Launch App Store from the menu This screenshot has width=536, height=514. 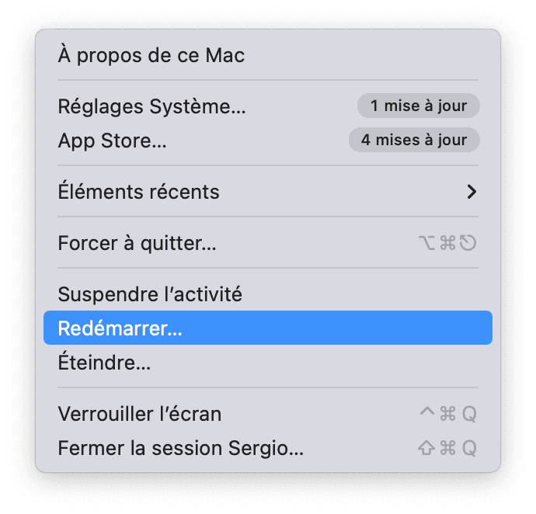113,141
